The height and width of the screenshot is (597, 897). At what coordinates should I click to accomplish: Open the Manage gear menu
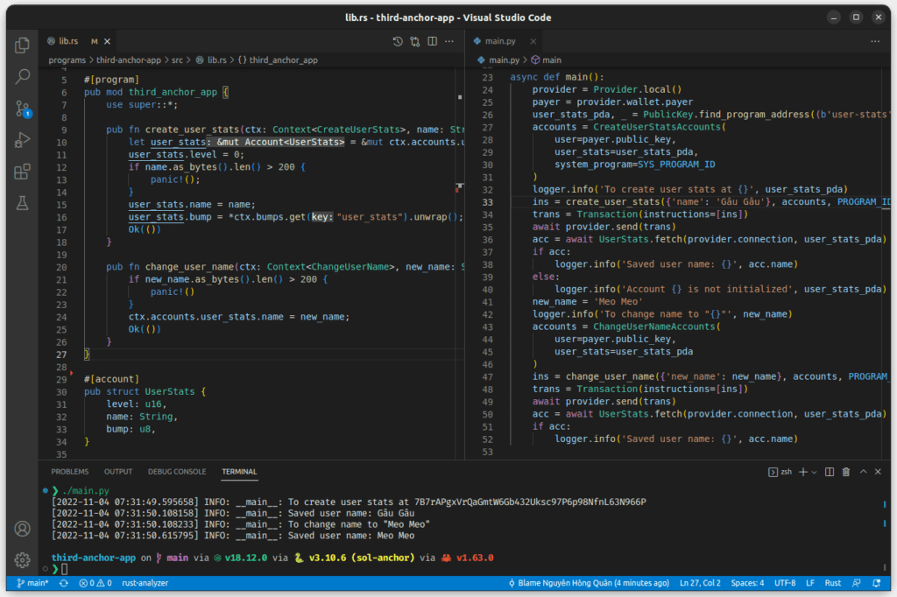click(x=23, y=560)
